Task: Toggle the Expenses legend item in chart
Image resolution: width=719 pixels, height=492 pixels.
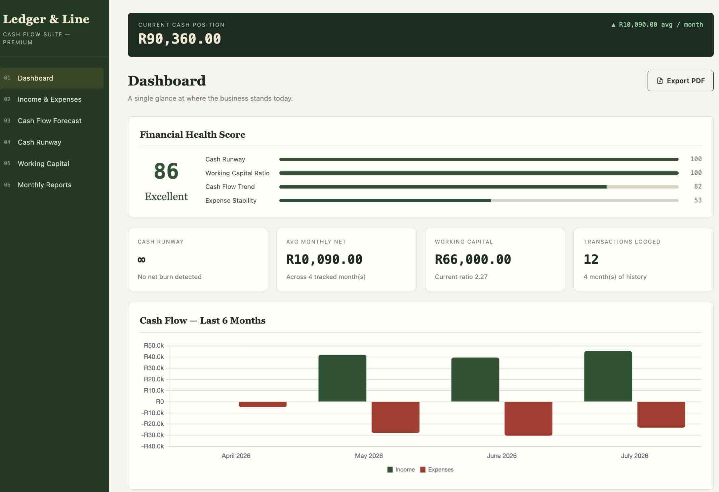Action: pyautogui.click(x=437, y=470)
